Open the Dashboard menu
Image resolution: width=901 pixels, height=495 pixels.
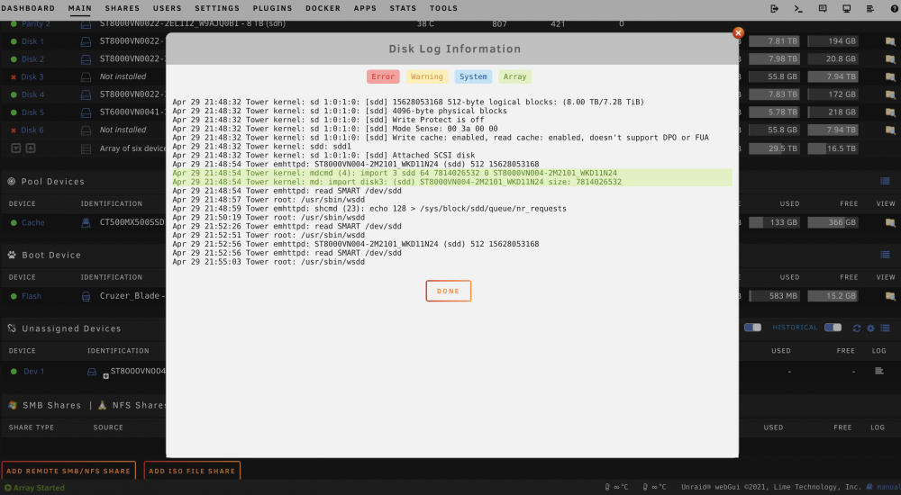pyautogui.click(x=28, y=8)
